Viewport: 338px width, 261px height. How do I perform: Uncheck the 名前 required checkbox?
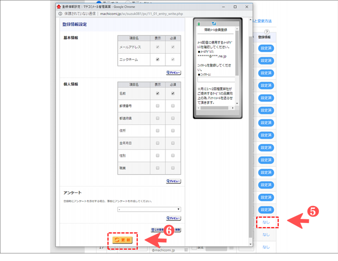173,93
